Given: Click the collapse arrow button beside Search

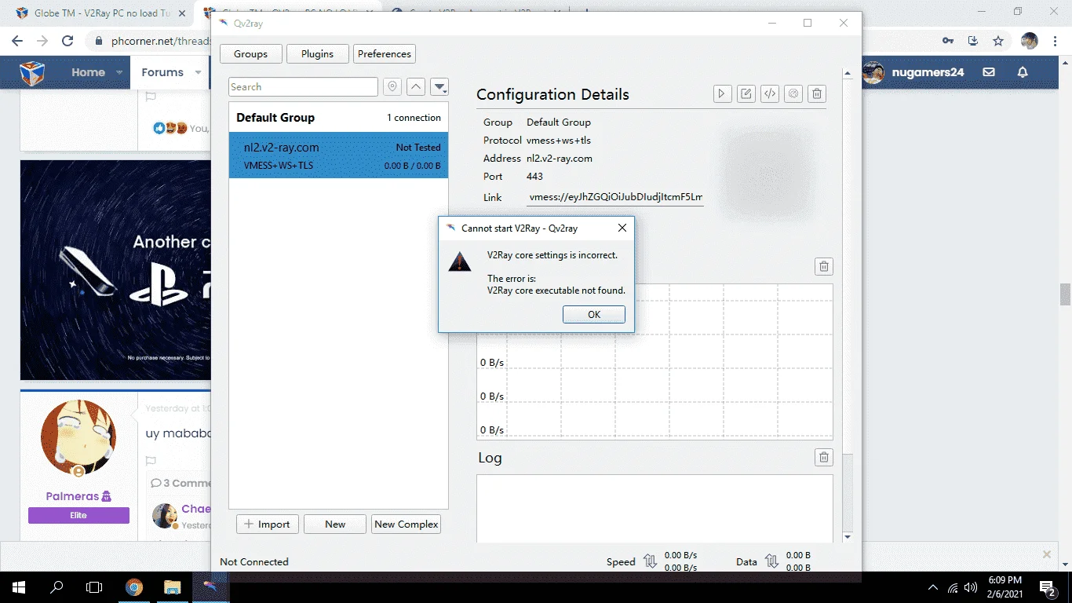Looking at the screenshot, I should [x=416, y=87].
